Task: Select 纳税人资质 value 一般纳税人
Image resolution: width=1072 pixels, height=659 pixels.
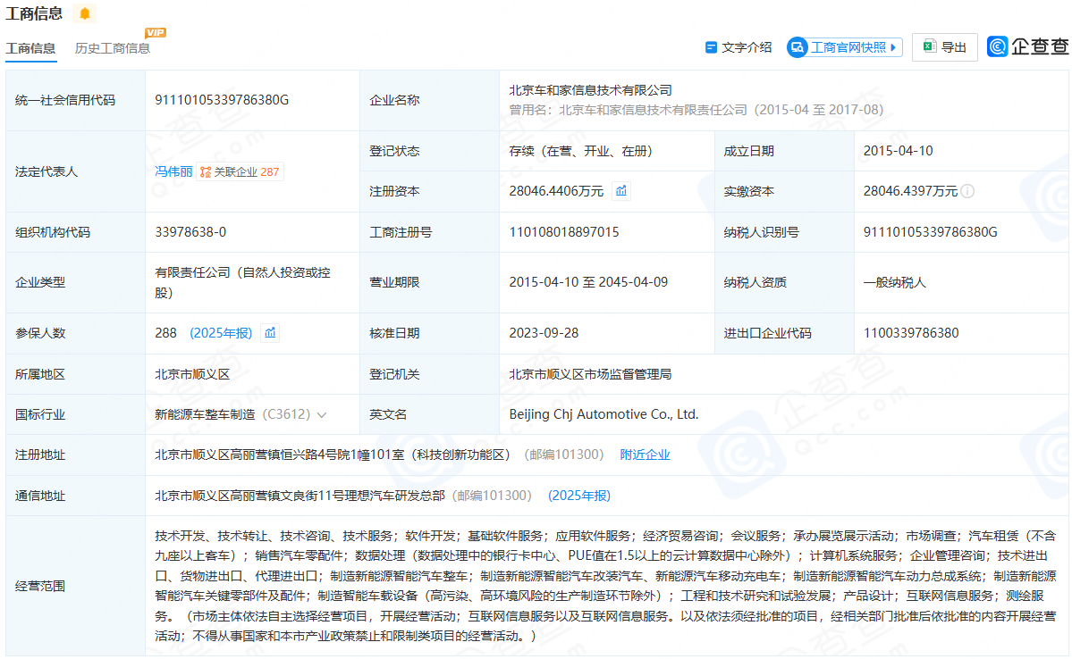Action: click(894, 282)
